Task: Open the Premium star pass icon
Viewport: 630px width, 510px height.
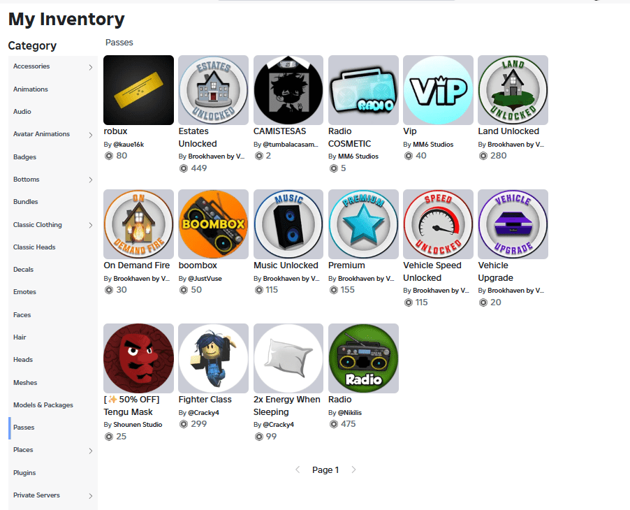Action: [363, 224]
